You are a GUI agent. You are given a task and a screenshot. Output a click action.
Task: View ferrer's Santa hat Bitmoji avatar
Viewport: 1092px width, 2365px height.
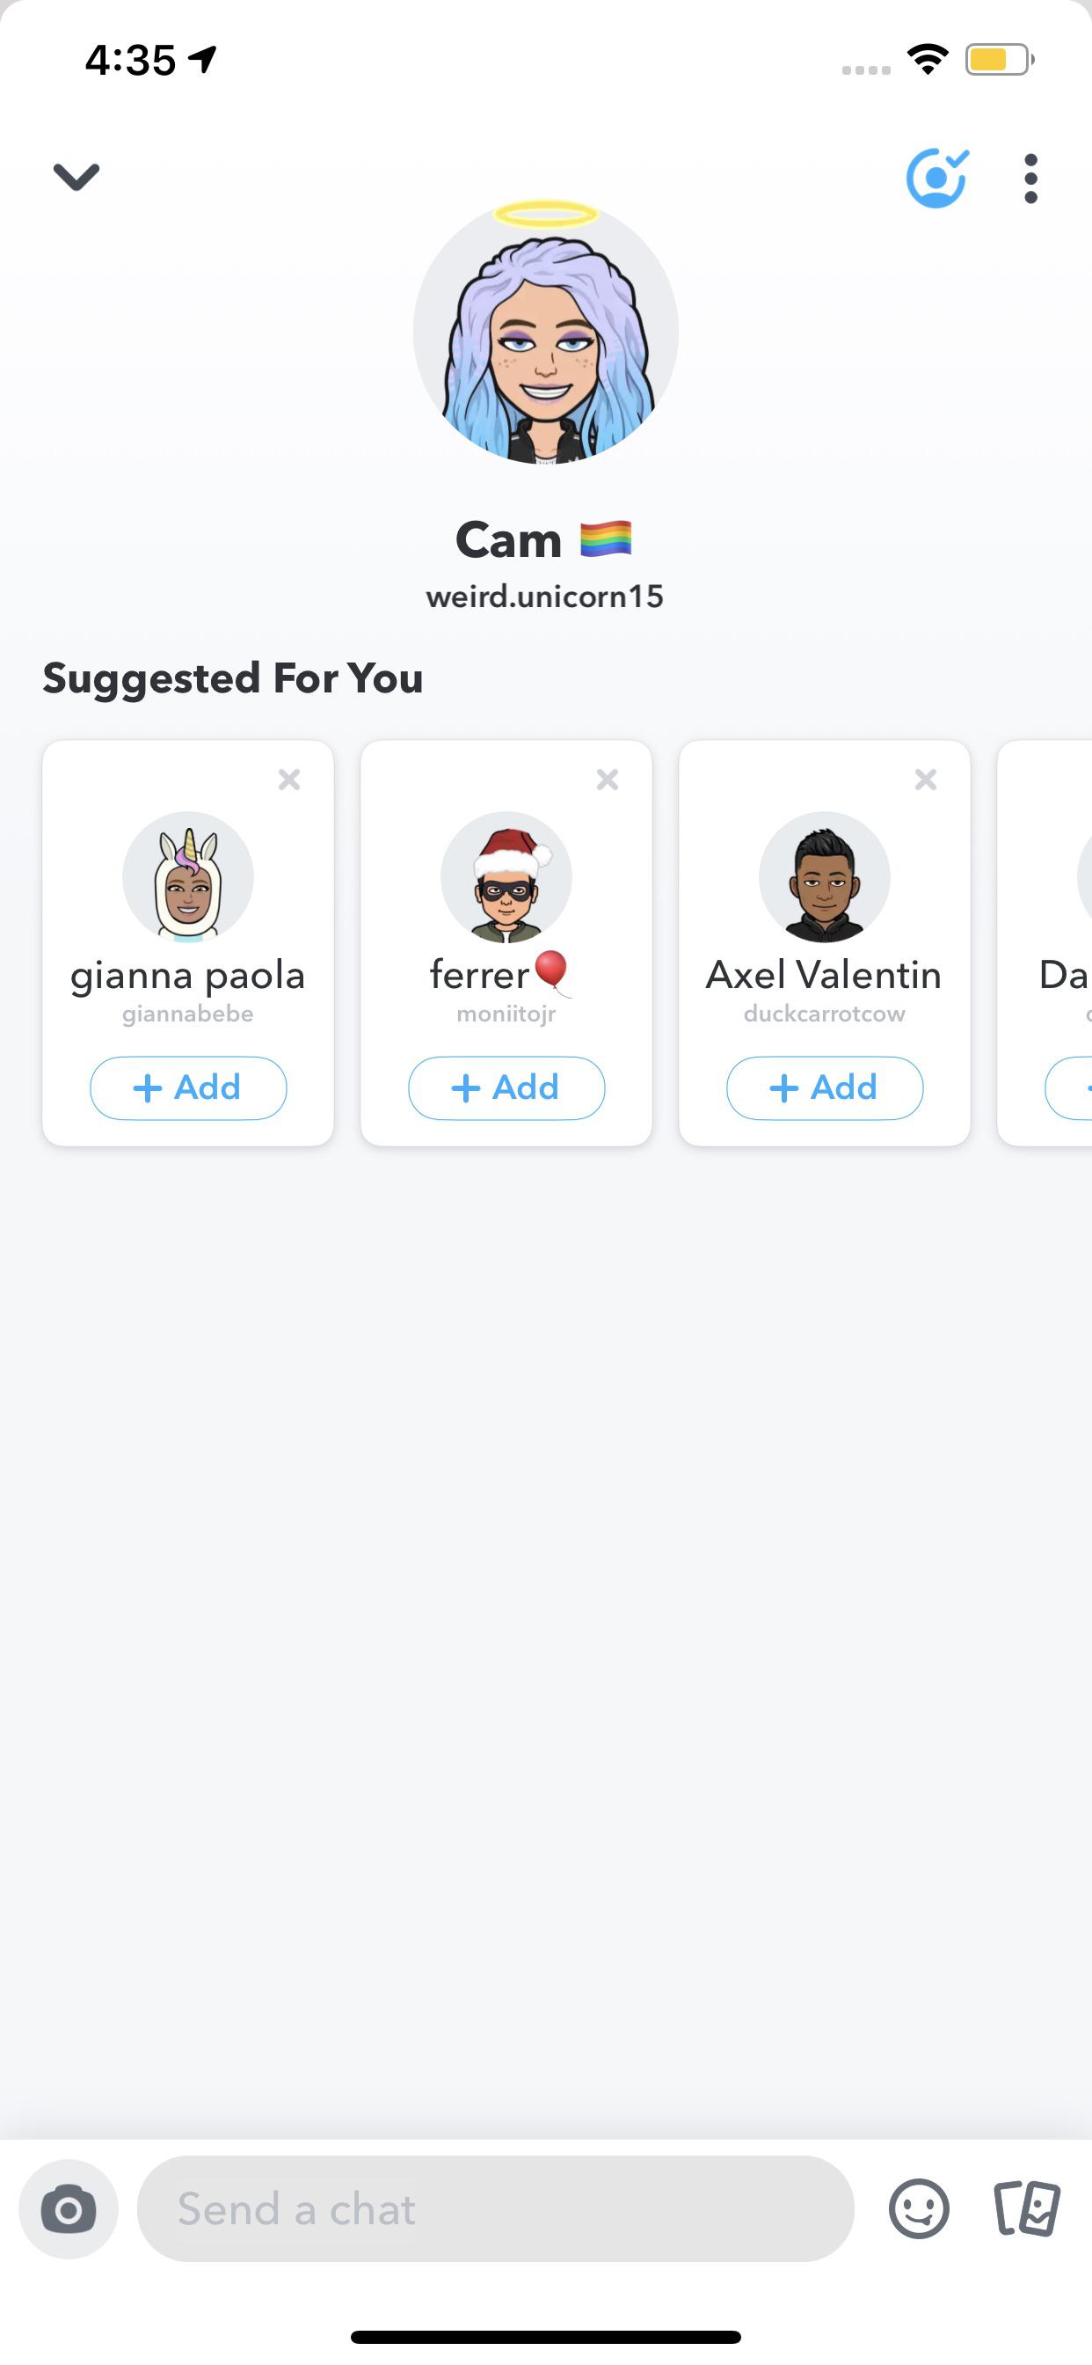click(x=506, y=877)
